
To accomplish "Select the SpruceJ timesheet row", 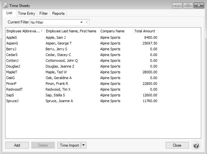I will click(12, 101).
